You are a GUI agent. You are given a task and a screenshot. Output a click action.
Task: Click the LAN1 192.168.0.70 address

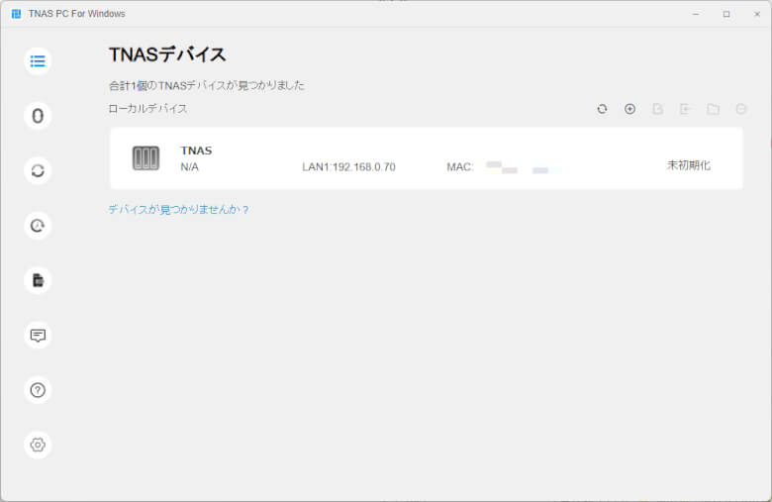(x=348, y=167)
